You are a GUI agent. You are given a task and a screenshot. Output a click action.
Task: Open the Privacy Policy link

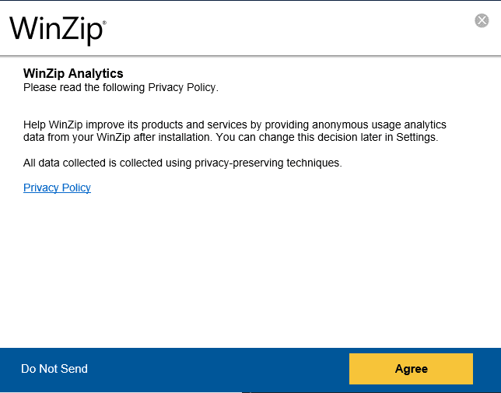click(57, 188)
